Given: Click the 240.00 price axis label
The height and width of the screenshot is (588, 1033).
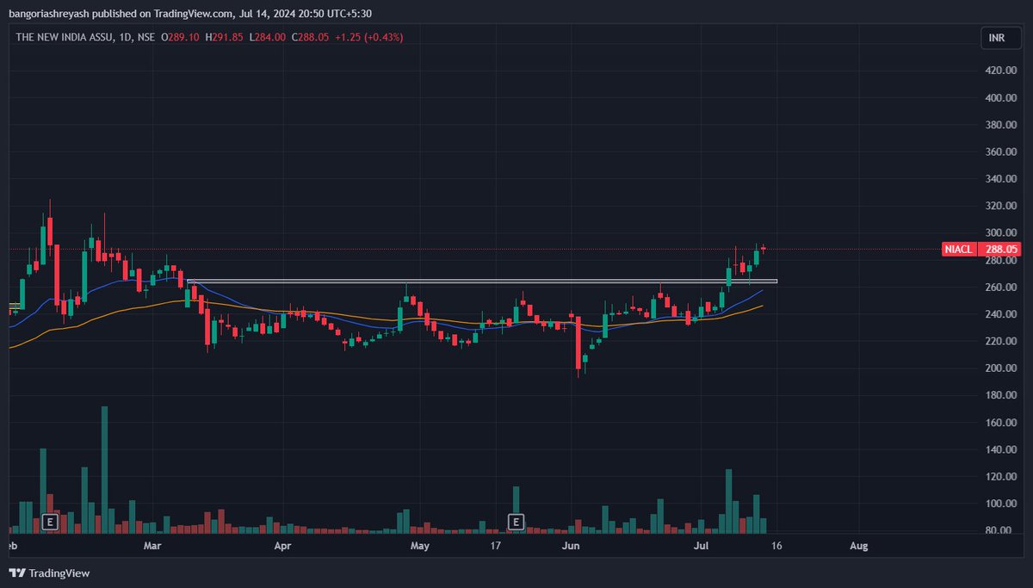Looking at the screenshot, I should [1002, 314].
